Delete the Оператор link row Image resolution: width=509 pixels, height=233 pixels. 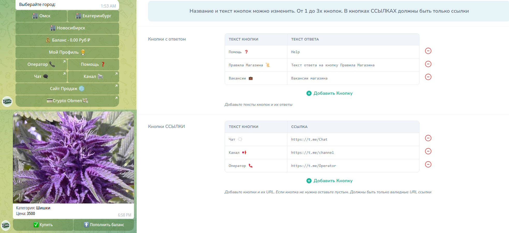pyautogui.click(x=428, y=164)
